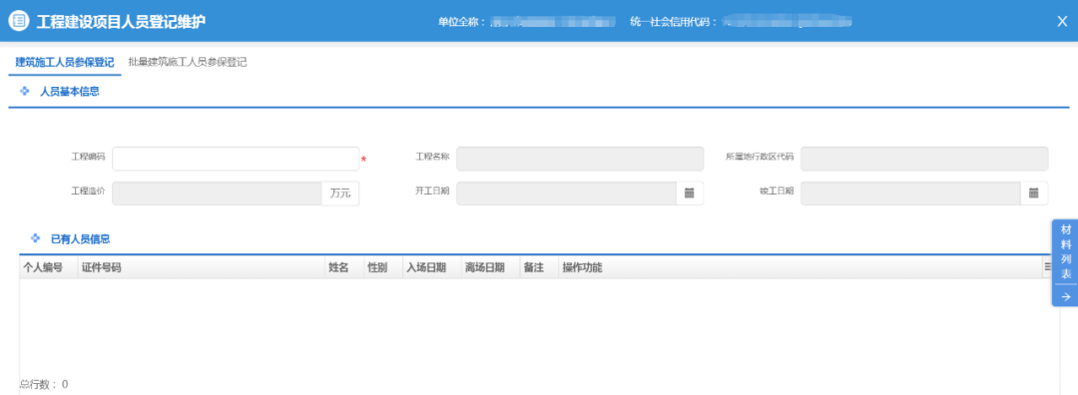Click the header list icon beside the title
The height and width of the screenshot is (395, 1078).
pos(19,21)
